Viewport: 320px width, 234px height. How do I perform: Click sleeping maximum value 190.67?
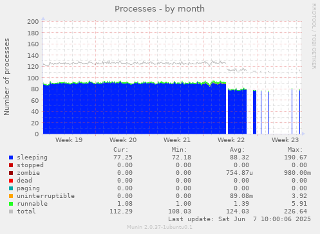[x=296, y=157]
